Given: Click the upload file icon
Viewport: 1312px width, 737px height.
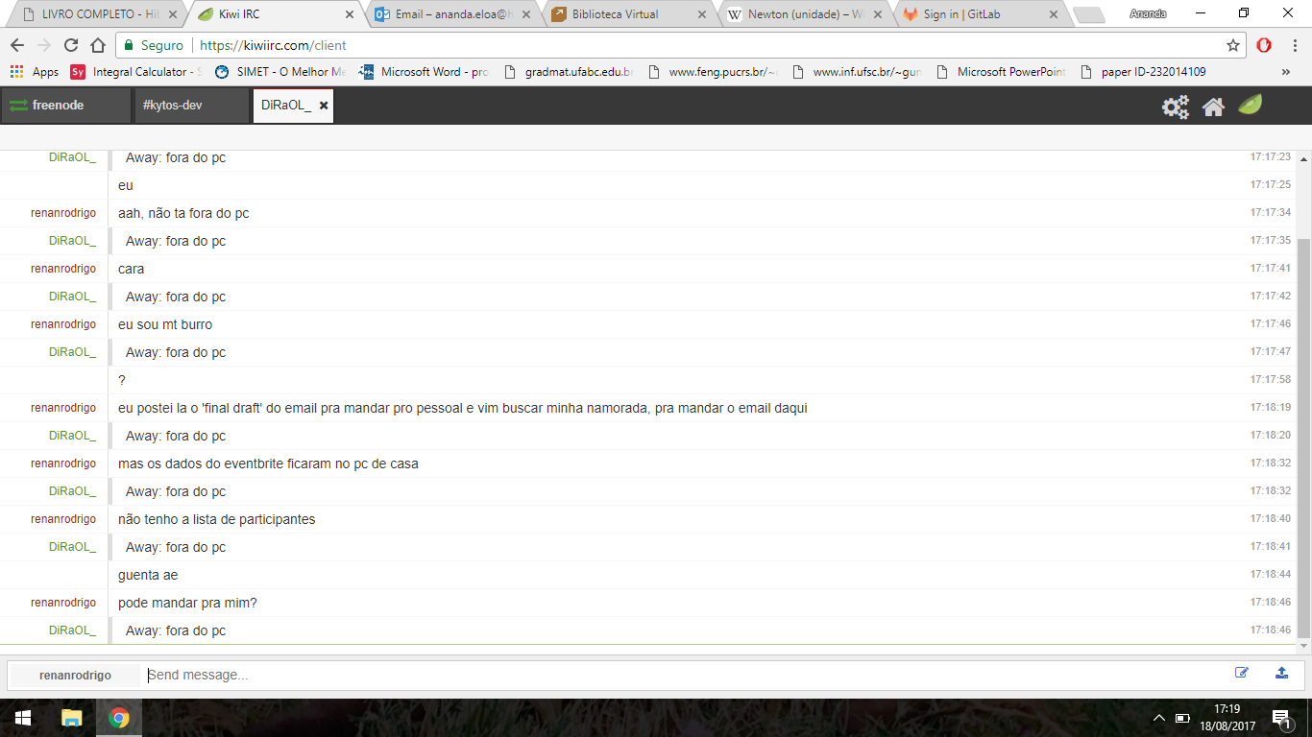Looking at the screenshot, I should (1281, 673).
